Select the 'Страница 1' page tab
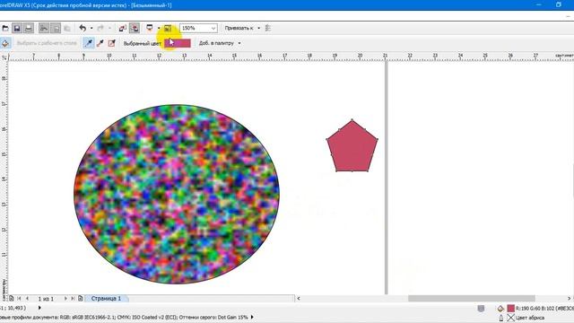The image size is (574, 323). (x=106, y=299)
